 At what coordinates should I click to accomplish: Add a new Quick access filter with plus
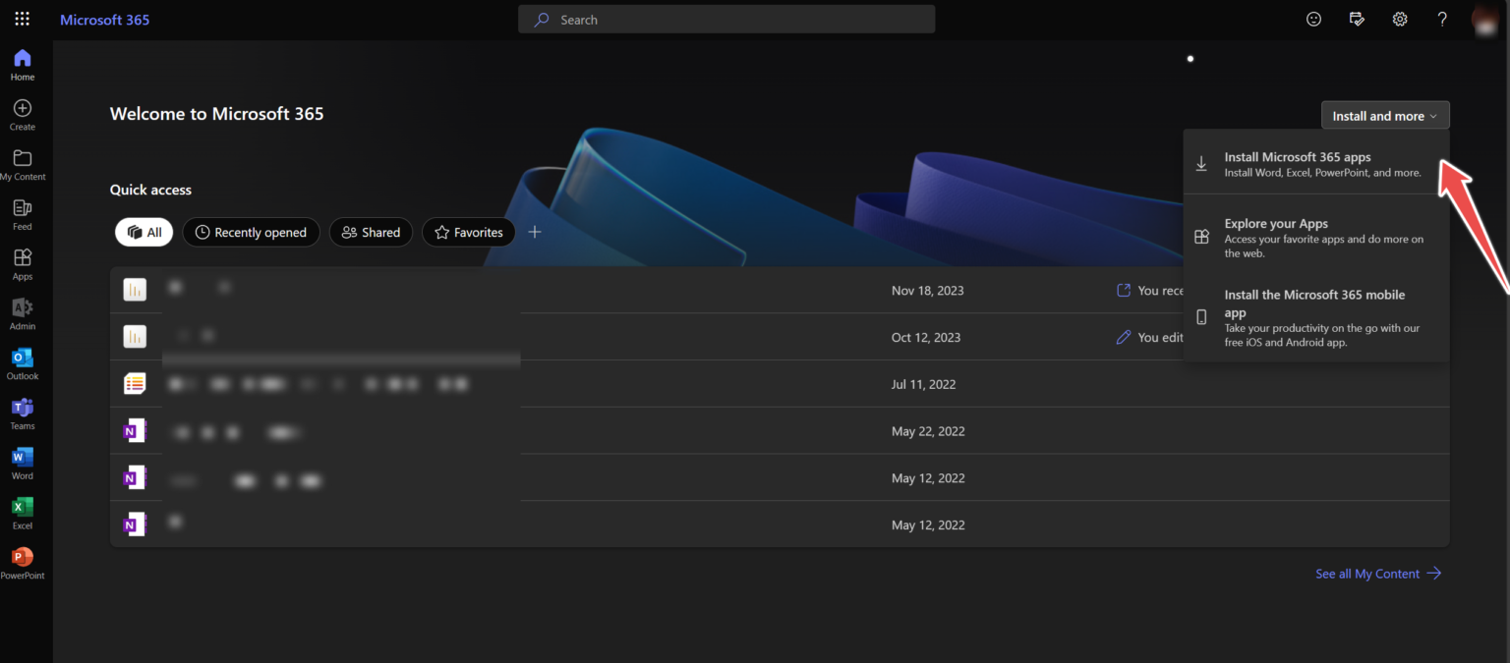(535, 232)
